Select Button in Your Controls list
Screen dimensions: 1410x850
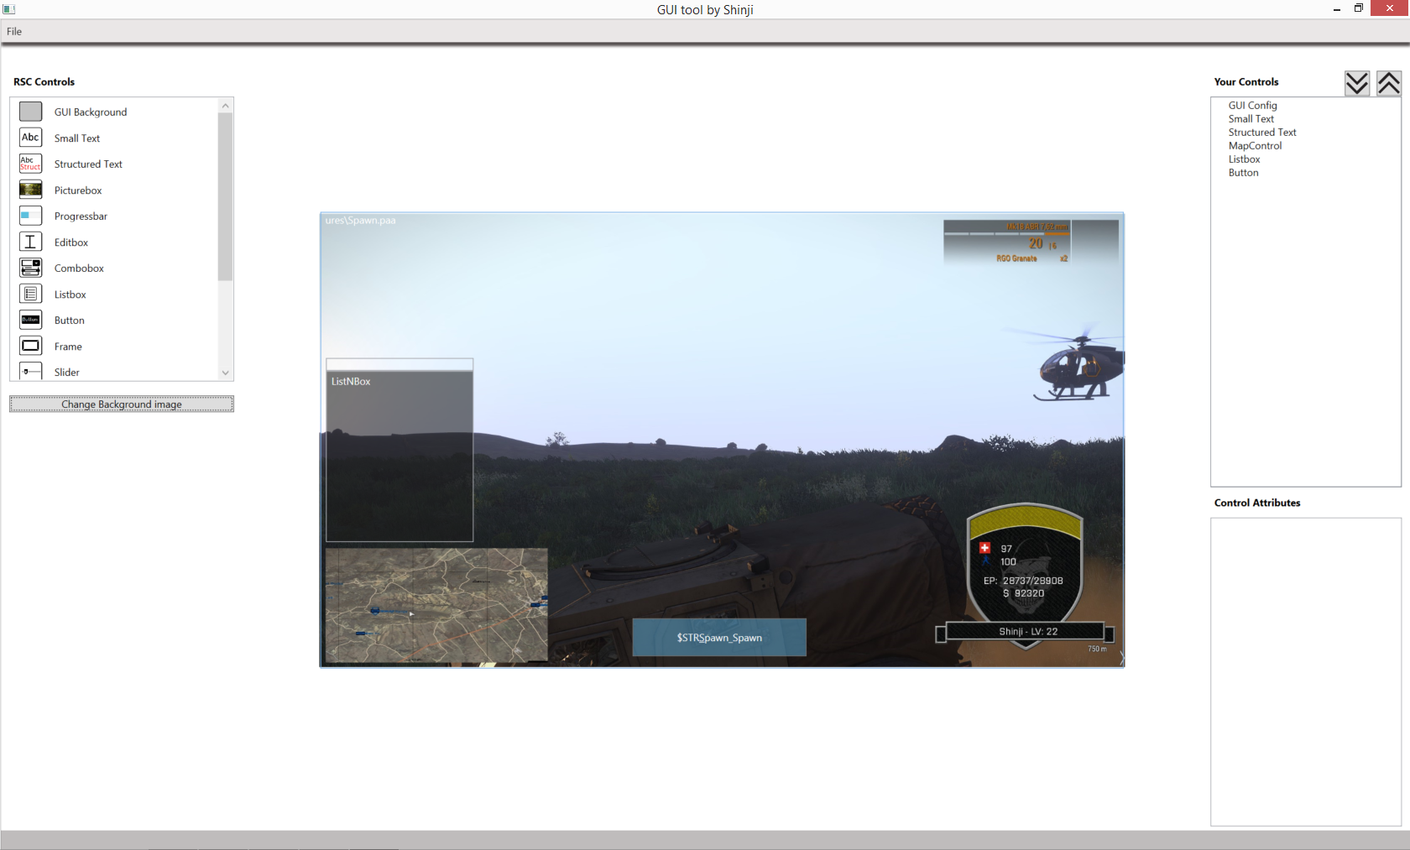[1243, 172]
